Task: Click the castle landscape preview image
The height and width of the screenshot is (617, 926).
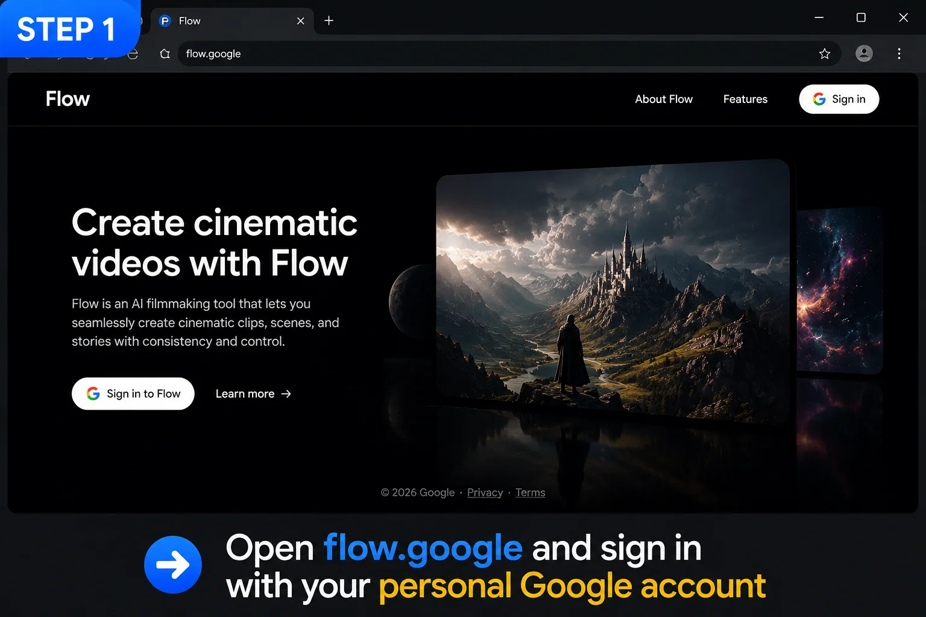Action: [x=613, y=291]
